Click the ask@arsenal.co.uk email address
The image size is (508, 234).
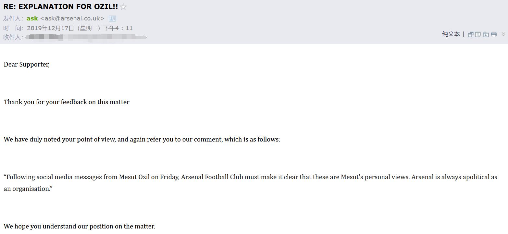click(x=72, y=18)
